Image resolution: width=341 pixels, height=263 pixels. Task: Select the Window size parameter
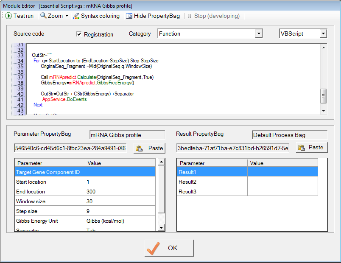pyautogui.click(x=50, y=201)
